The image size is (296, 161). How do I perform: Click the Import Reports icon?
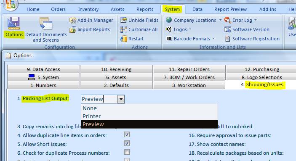pos(73,29)
